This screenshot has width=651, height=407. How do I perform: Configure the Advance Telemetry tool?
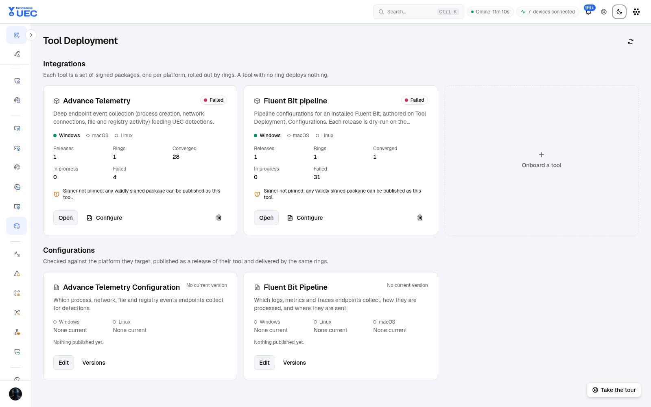[x=105, y=218]
